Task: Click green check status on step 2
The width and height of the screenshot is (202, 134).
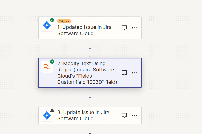Action: point(52,62)
